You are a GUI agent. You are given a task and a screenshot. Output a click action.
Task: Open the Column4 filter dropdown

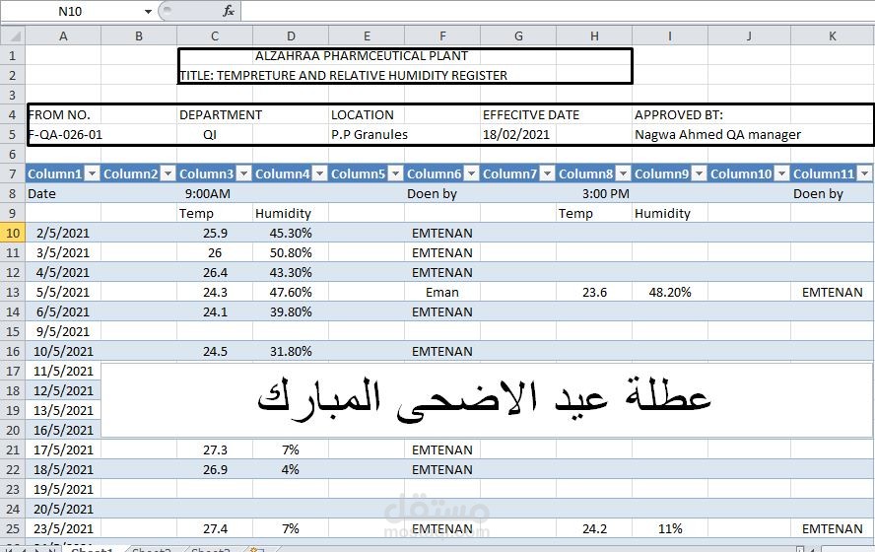point(320,174)
